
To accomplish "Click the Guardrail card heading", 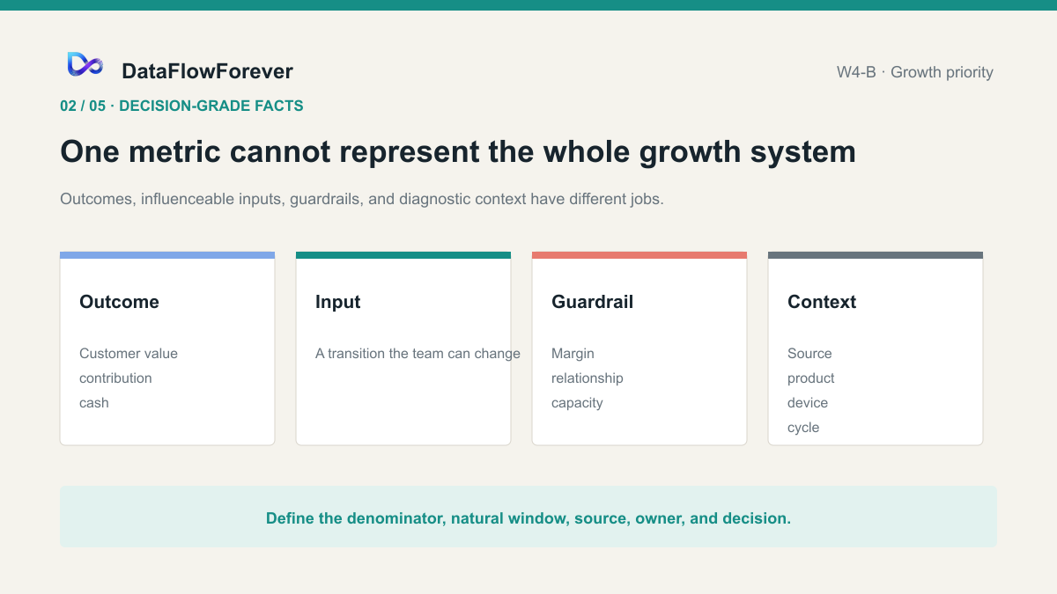I will (x=592, y=302).
